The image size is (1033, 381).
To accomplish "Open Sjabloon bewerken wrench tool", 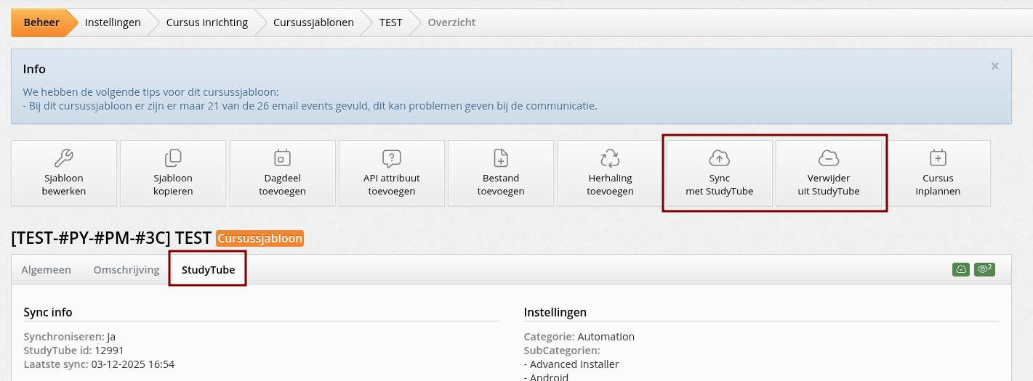I will pos(64,158).
